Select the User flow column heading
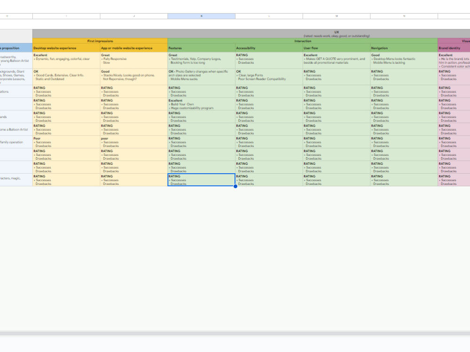Viewport: 470px width, 352px height. pos(337,48)
